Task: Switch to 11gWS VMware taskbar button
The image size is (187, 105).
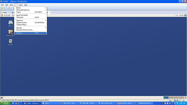Action: tap(32, 103)
